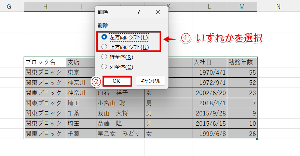300x156 pixels.
Task: Select 関東ブロック cell in 早乙女 みどり row
Action: (45, 134)
